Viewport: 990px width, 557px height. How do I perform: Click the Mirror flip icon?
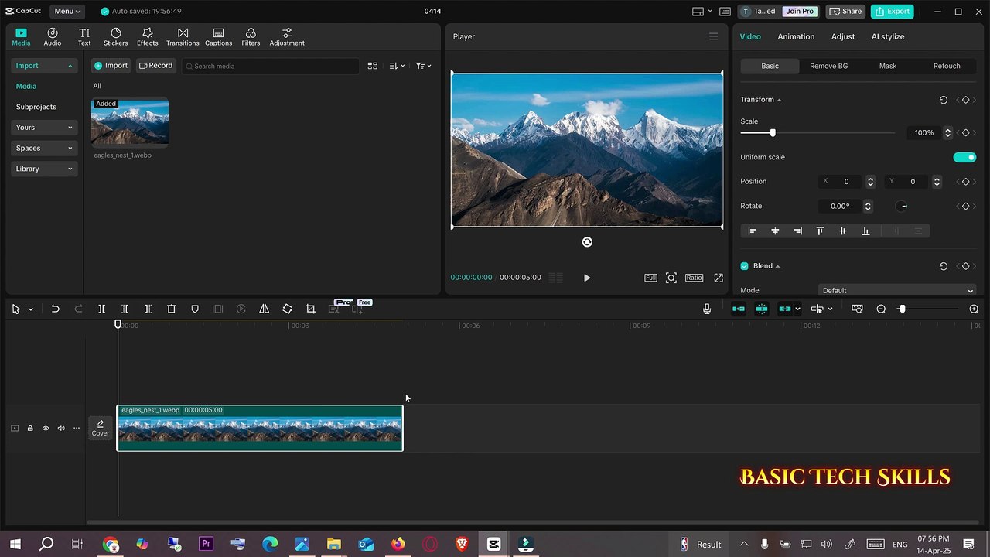click(264, 309)
